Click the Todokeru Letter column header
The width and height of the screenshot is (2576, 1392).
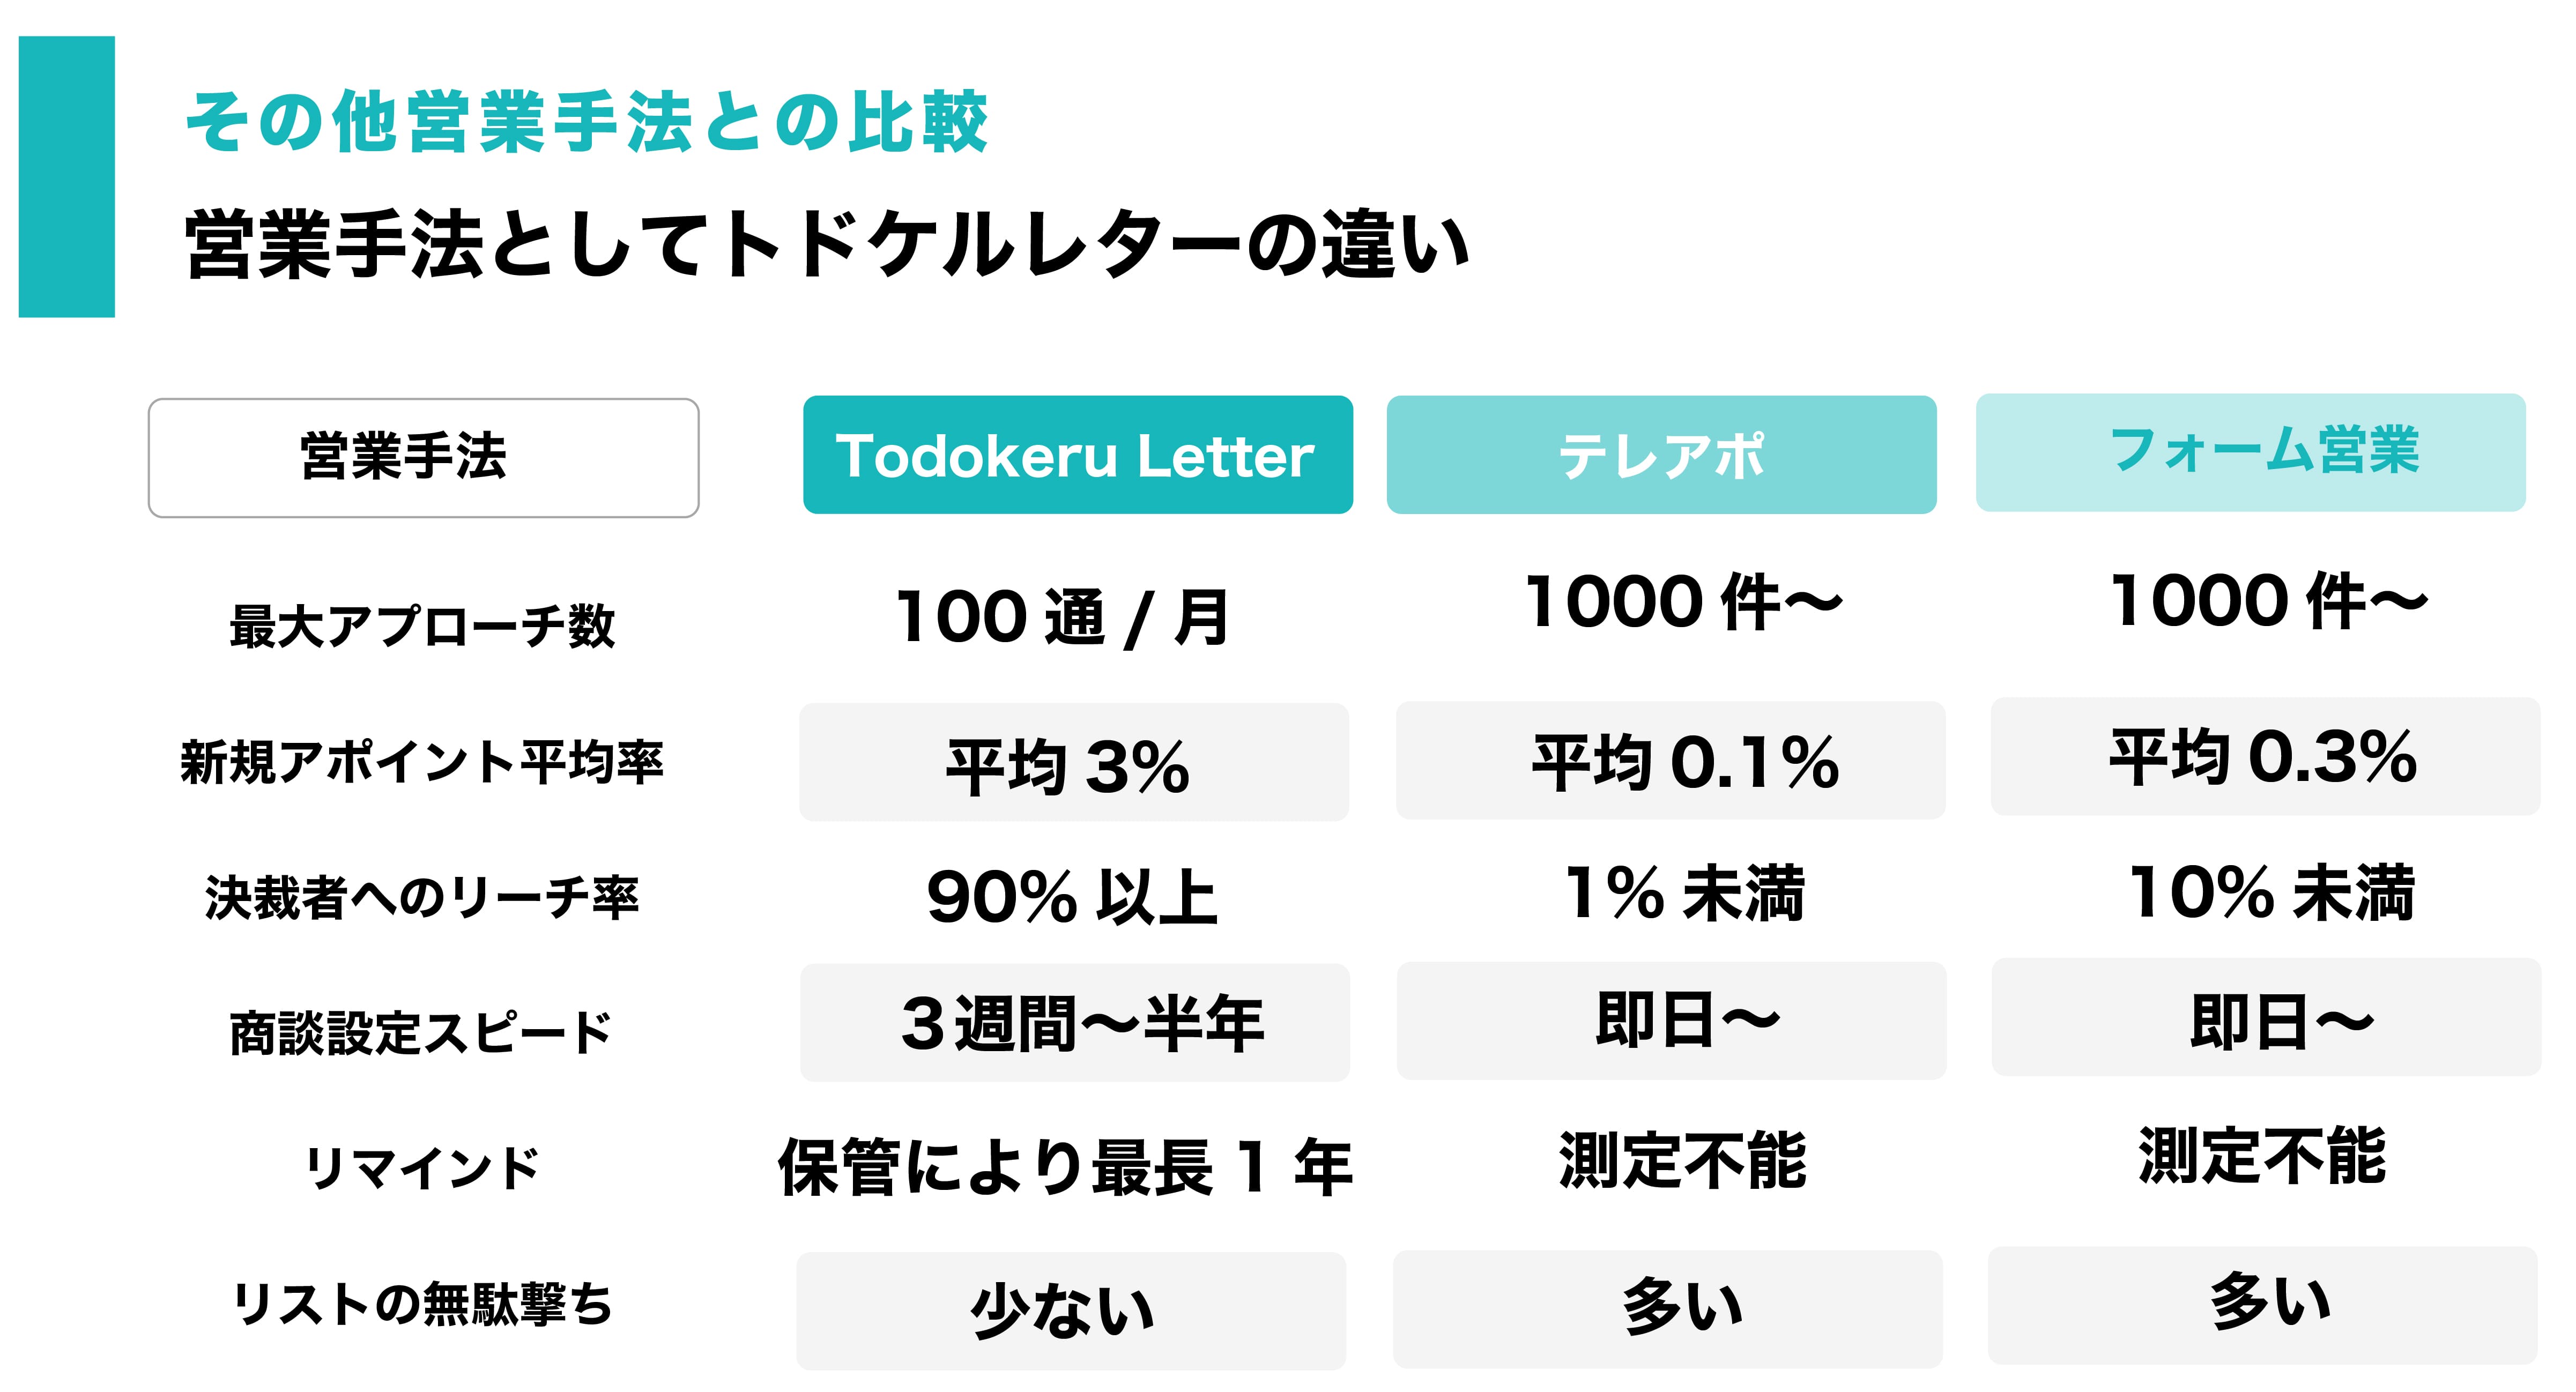click(x=1077, y=455)
